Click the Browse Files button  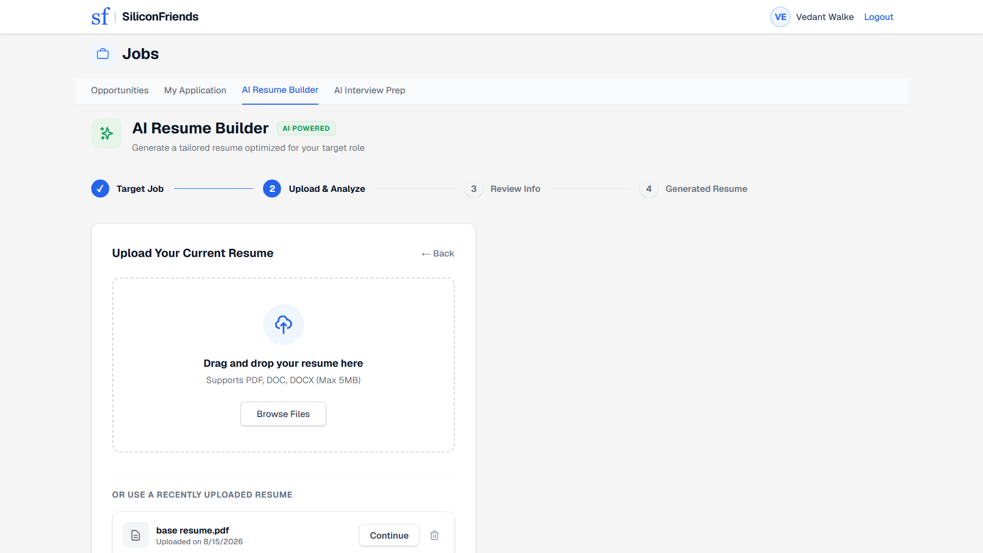[283, 414]
